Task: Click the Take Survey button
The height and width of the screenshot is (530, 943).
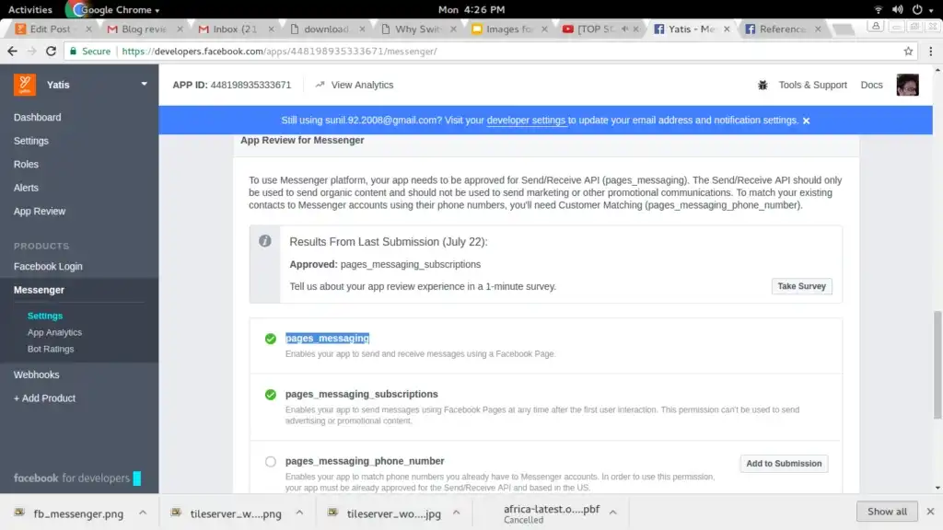Action: (x=801, y=286)
